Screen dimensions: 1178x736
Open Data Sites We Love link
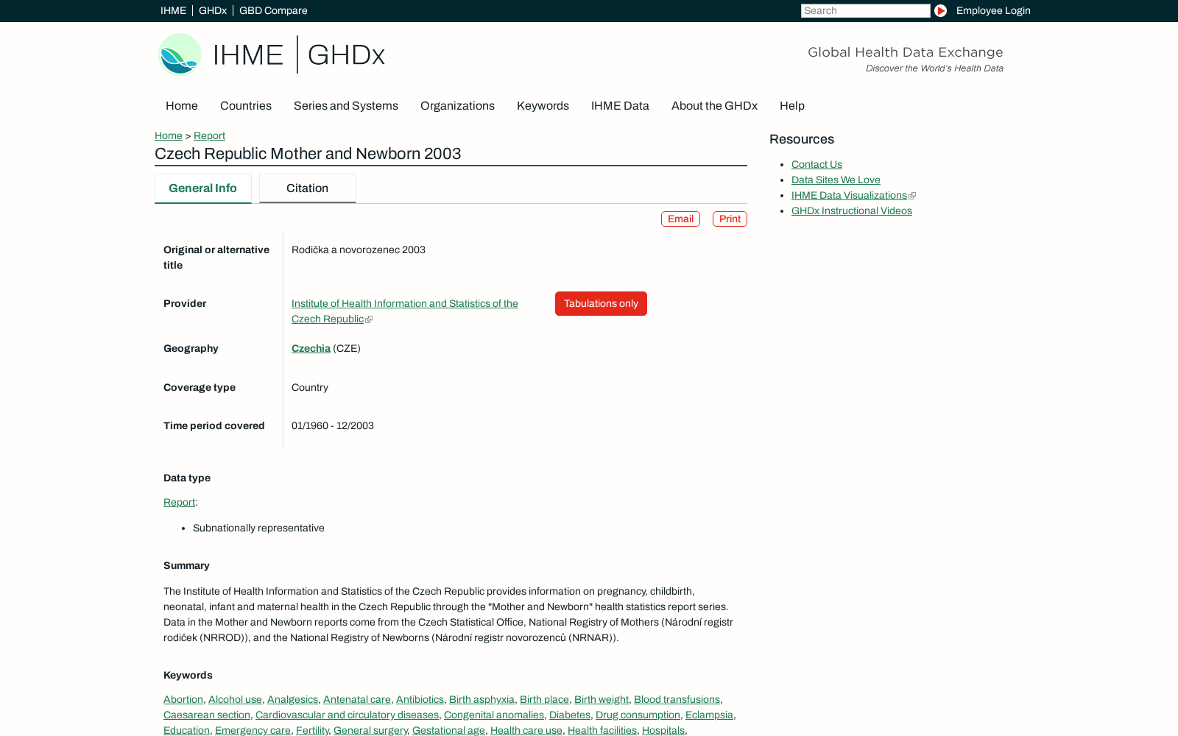[x=836, y=180]
